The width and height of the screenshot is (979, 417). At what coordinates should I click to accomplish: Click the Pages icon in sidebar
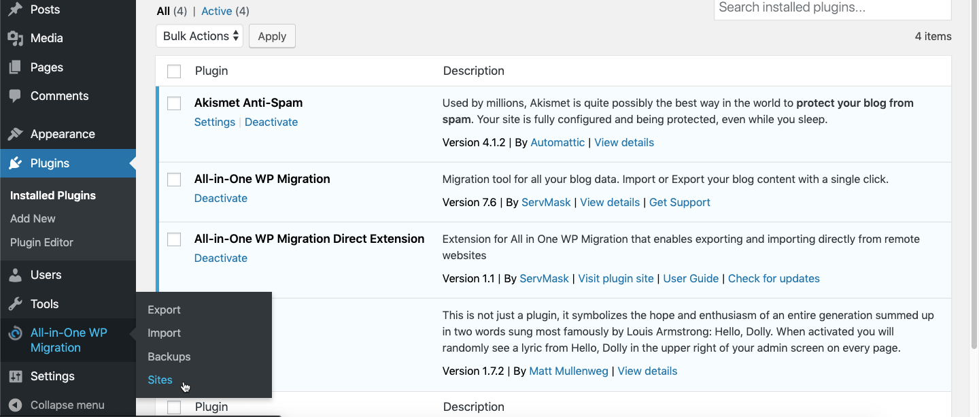[x=15, y=67]
